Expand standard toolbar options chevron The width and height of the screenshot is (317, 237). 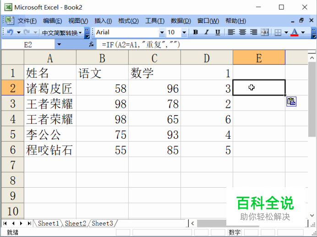tap(87, 32)
